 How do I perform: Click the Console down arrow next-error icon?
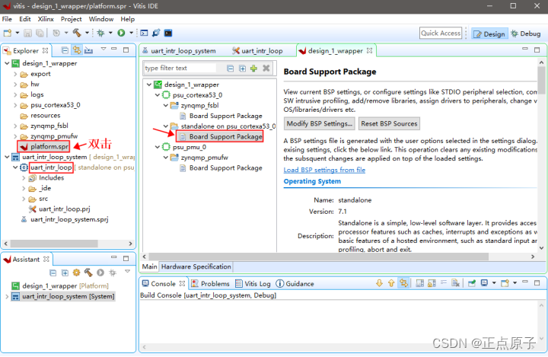pyautogui.click(x=379, y=283)
